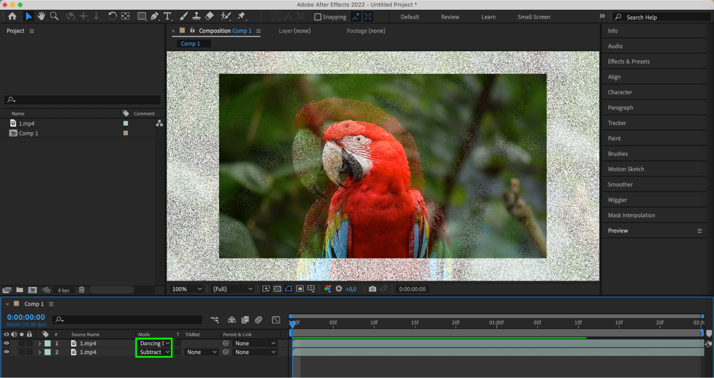This screenshot has width=714, height=378.
Task: Click the 8 bpc color depth button
Action: point(64,290)
